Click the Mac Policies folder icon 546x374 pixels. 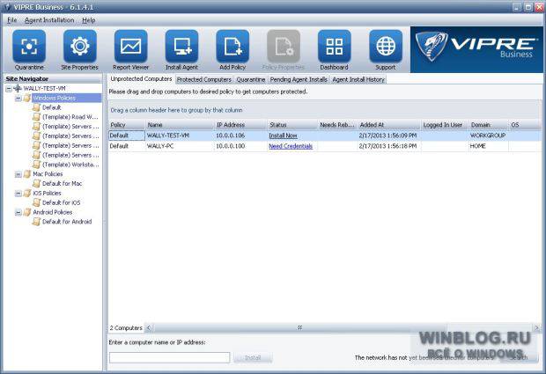pyautogui.click(x=27, y=174)
